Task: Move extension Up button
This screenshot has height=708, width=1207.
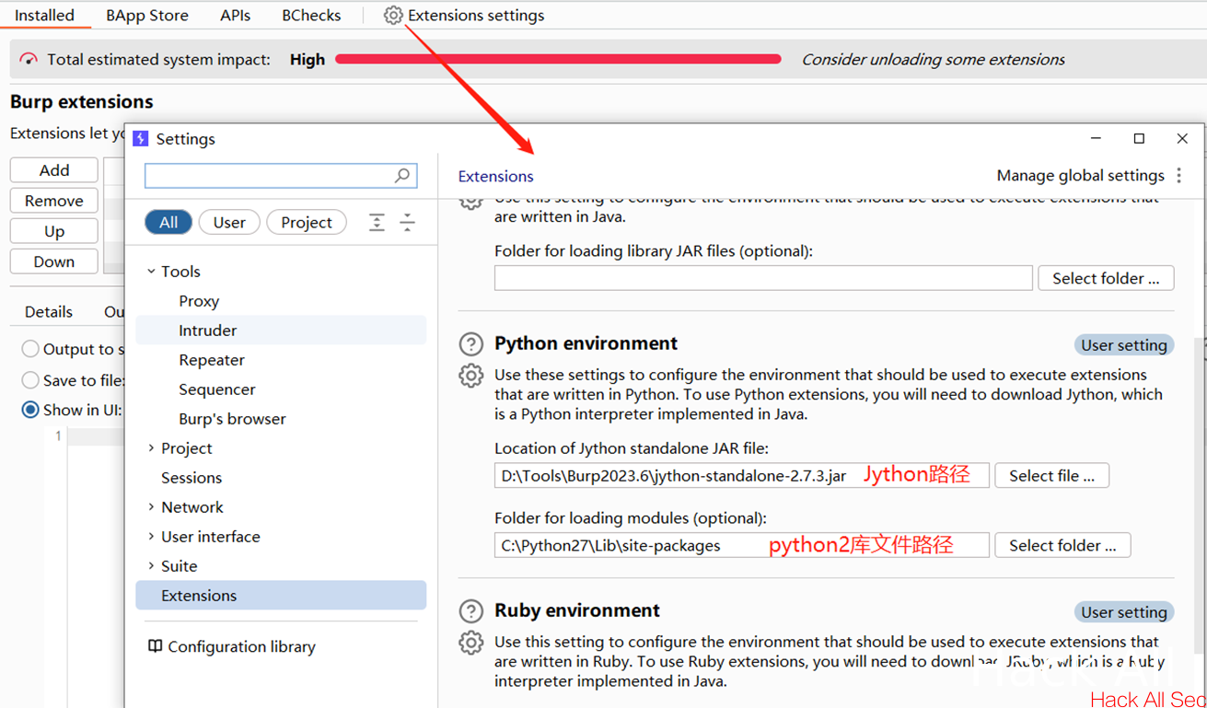Action: (54, 231)
